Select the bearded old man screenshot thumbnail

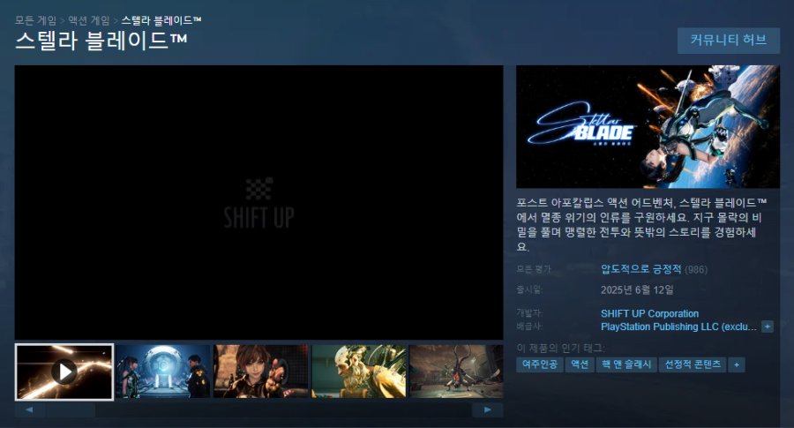359,372
